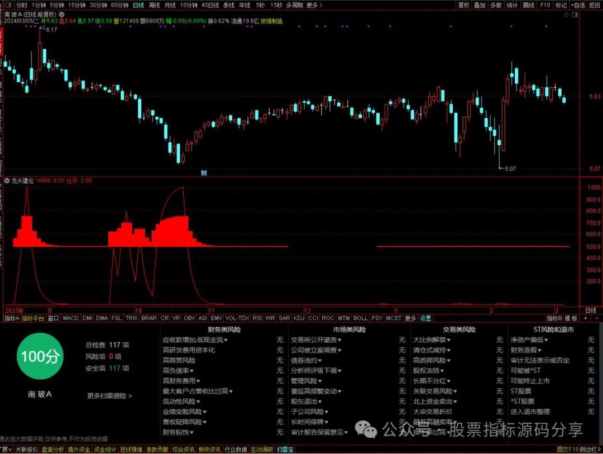The image size is (603, 454).
Task: Select the 60分钟 period
Action: [x=119, y=5]
